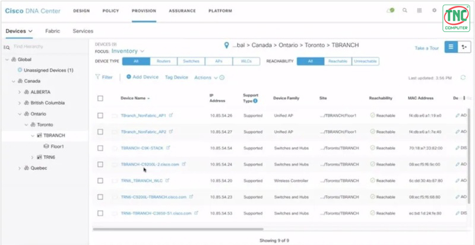475x245 pixels.
Task: Check the box for TRN6_TBRANCH_WLC
Action: [x=100, y=181]
